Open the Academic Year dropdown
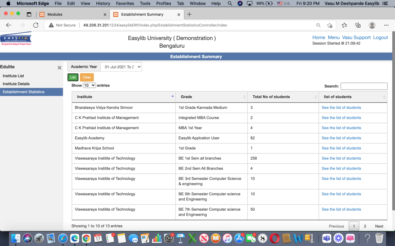 pyautogui.click(x=121, y=67)
